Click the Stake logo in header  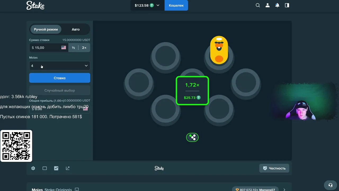click(x=35, y=5)
